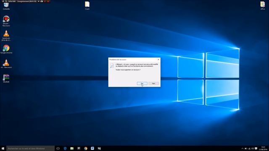Launch Microsoft Edge from the taskbar

65,148
